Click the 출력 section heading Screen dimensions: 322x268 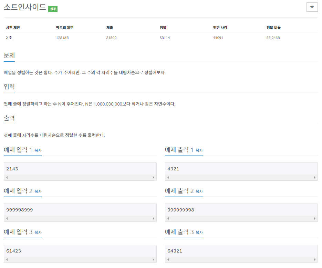pos(9,118)
